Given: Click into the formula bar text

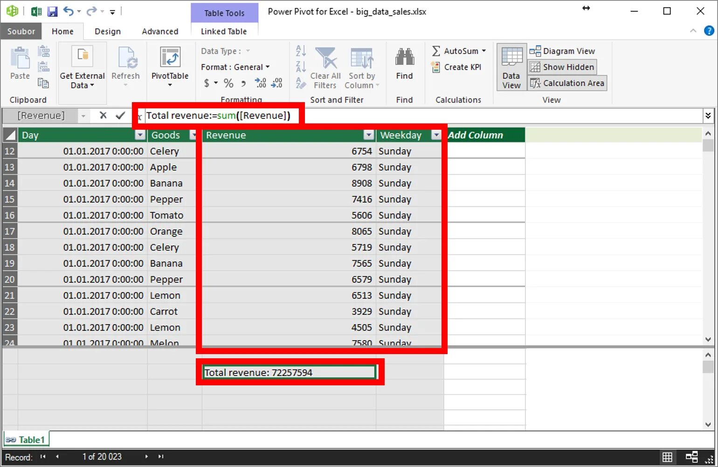Looking at the screenshot, I should pyautogui.click(x=218, y=115).
